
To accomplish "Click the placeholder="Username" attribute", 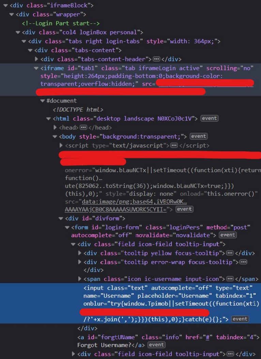I will [174, 296].
